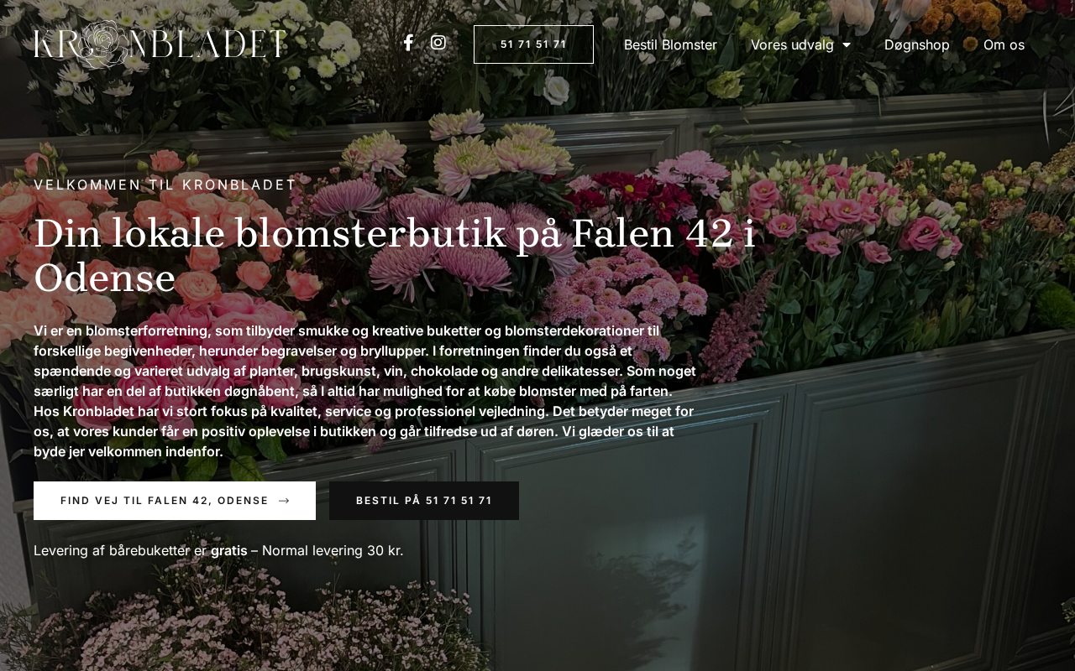Viewport: 1075px width, 671px height.
Task: Open the Døgnshop menu item
Action: 917,44
